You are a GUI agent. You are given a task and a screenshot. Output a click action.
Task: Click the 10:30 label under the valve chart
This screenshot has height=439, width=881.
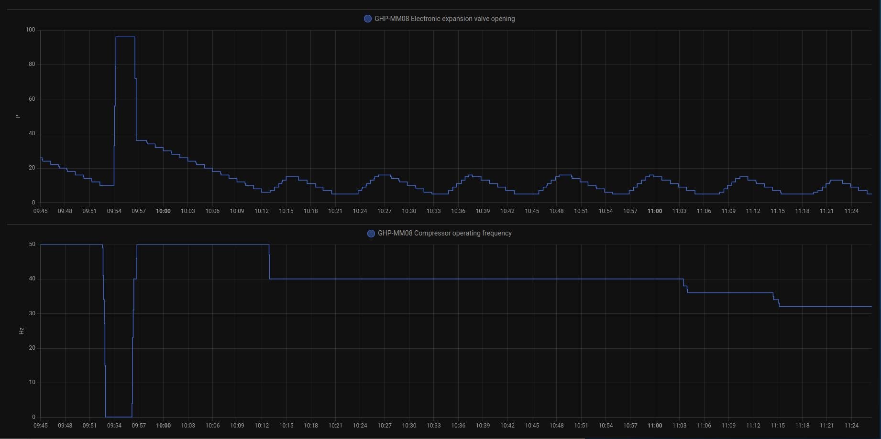coord(409,211)
